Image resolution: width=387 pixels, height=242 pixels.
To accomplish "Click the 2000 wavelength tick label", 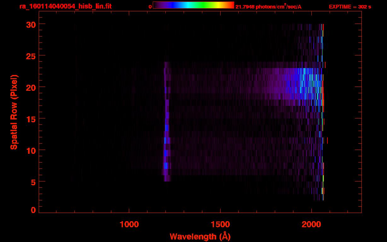I will pyautogui.click(x=311, y=224).
